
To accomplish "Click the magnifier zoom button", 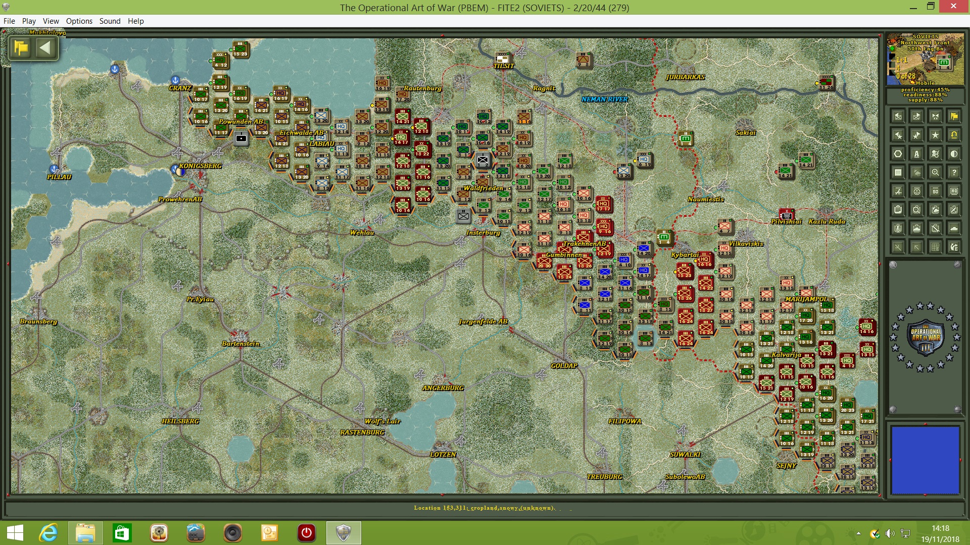I will click(x=935, y=173).
